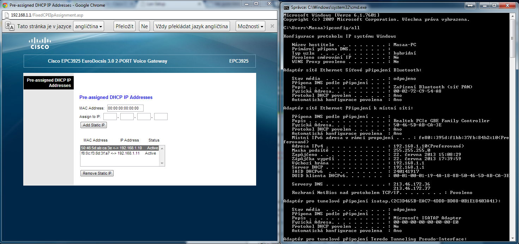The image size is (519, 244).
Task: Click the 192.168.1.10(Preferované) IPv4 address in cmd
Action: [429, 146]
